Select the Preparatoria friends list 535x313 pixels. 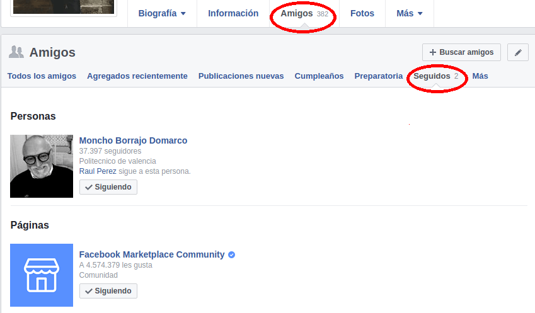[x=378, y=76]
